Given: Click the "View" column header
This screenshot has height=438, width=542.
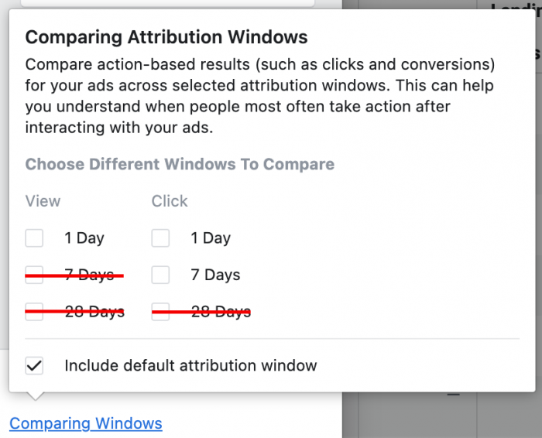Looking at the screenshot, I should pyautogui.click(x=43, y=201).
